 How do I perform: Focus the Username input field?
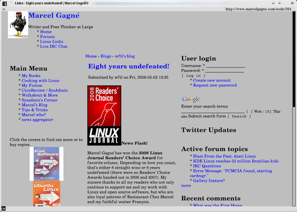pyautogui.click(x=226, y=66)
